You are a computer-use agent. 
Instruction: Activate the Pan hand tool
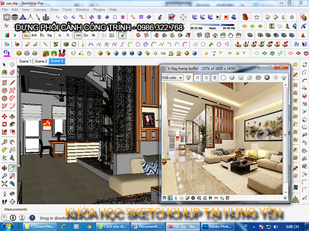pos(12,168)
